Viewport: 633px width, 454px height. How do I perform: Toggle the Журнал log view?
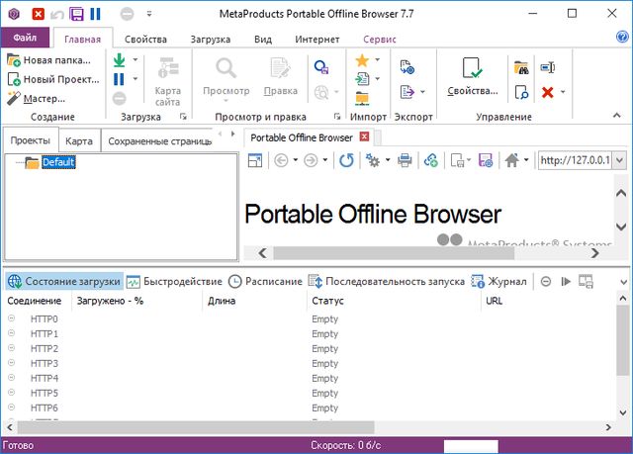pos(499,281)
